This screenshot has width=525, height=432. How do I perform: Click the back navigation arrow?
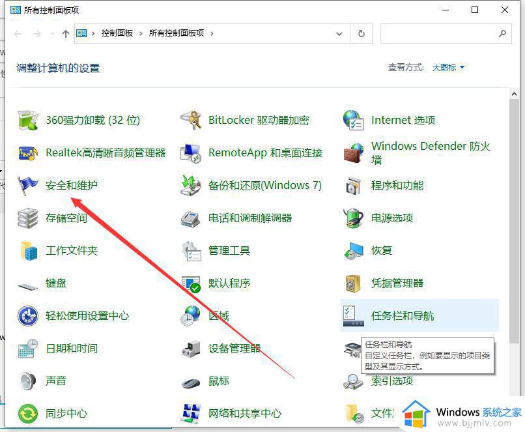pos(18,33)
